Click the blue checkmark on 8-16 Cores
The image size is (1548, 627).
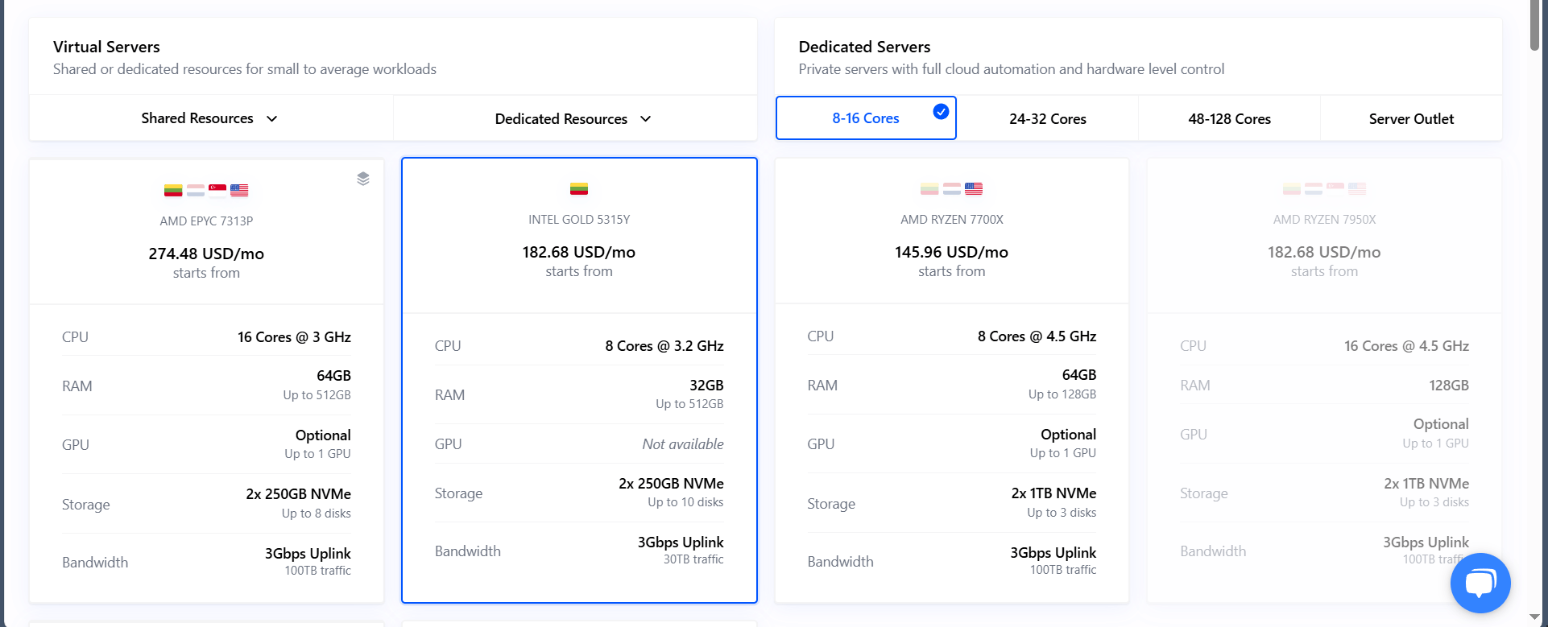tap(940, 112)
